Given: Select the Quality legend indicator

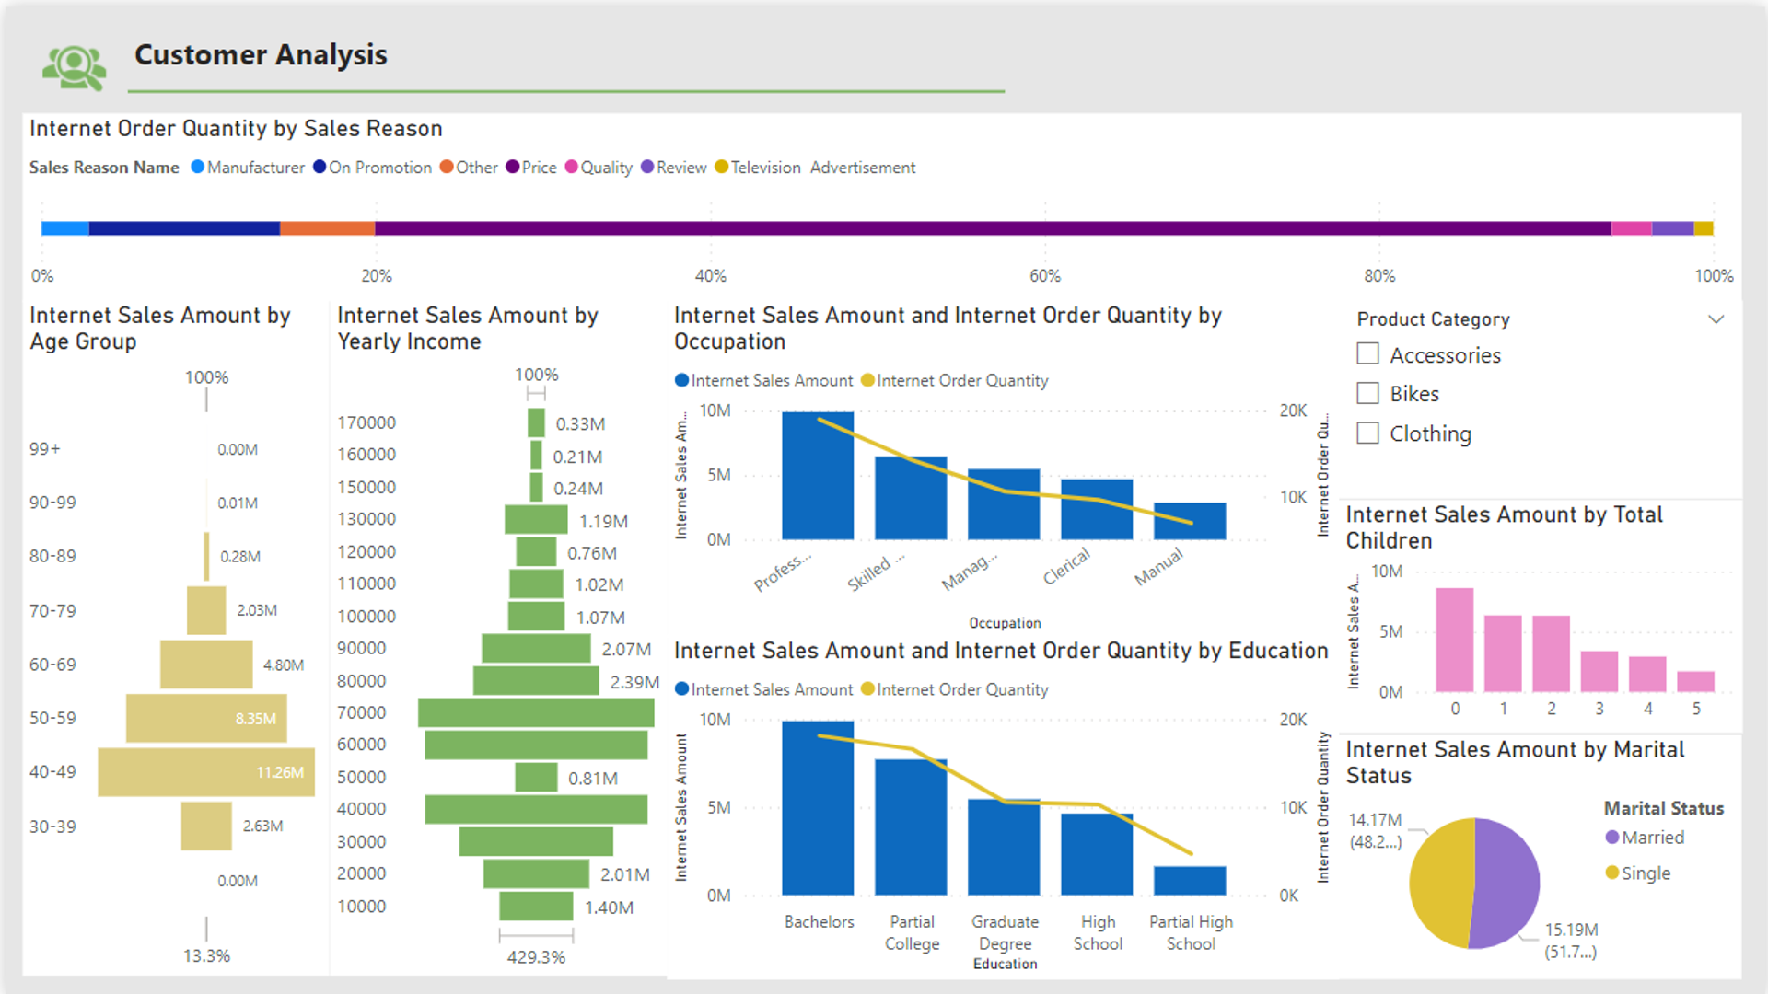Looking at the screenshot, I should [x=571, y=168].
